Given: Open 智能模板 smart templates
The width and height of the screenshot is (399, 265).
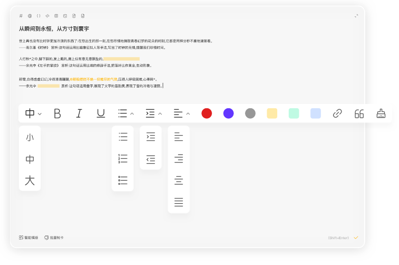Looking at the screenshot, I should 28,238.
